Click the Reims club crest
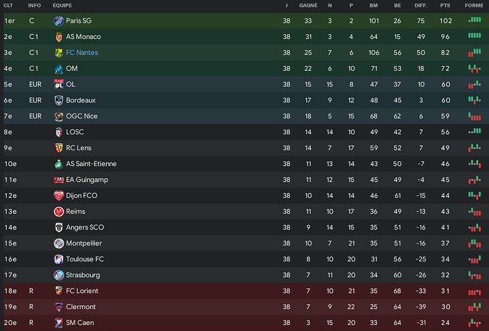This screenshot has height=331, width=489. pyautogui.click(x=59, y=212)
